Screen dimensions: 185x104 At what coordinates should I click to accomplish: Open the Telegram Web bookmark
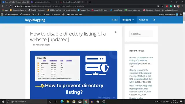(84, 10)
